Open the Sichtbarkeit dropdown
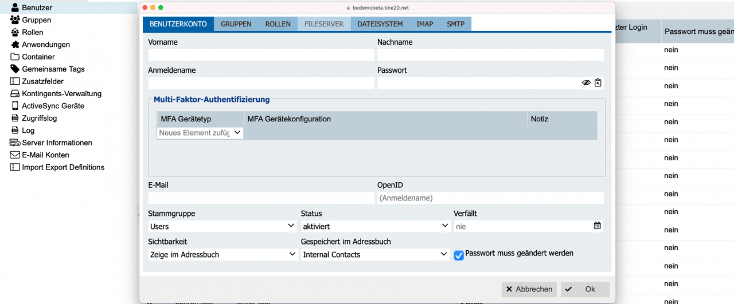Screen dimensions: 734x304 [292, 254]
